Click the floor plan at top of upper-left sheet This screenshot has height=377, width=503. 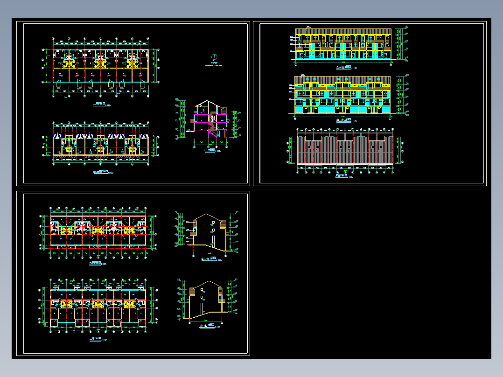(101, 67)
